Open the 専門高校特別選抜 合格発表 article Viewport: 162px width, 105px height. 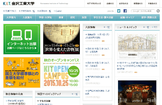click(97, 78)
